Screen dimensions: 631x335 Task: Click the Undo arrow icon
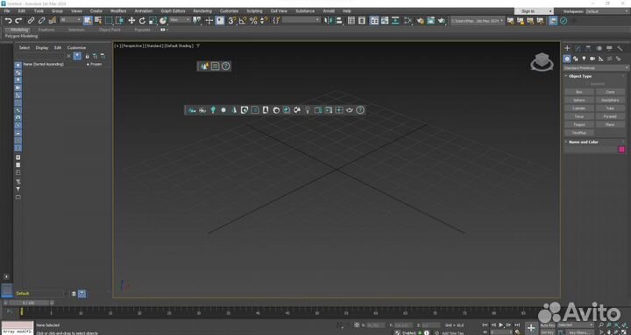8,20
